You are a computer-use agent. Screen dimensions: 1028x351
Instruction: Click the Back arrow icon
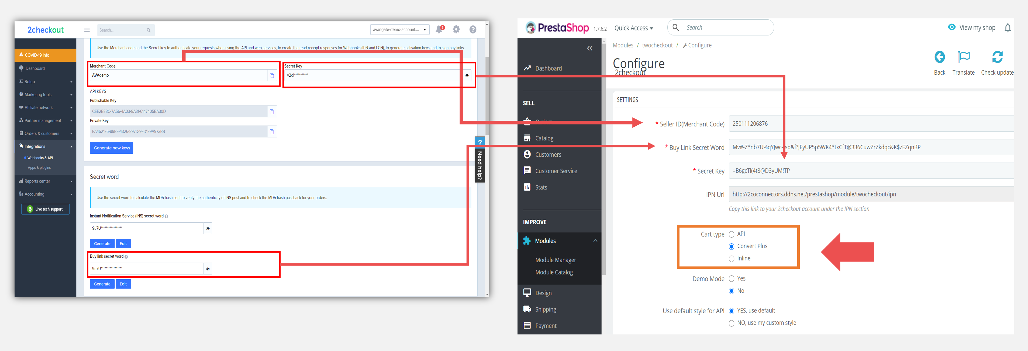click(939, 57)
